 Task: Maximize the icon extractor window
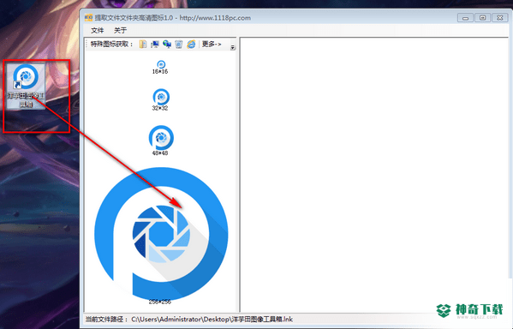click(482, 18)
